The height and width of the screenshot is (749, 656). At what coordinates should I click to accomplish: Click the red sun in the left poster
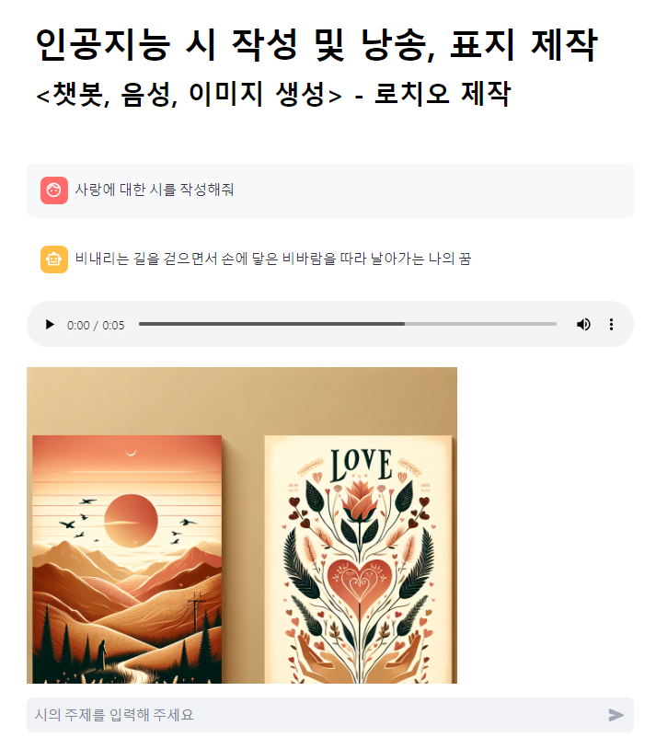click(131, 521)
